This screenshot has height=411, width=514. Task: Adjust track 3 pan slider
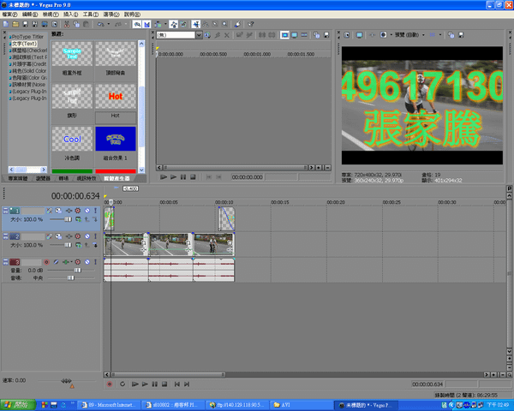click(x=71, y=278)
